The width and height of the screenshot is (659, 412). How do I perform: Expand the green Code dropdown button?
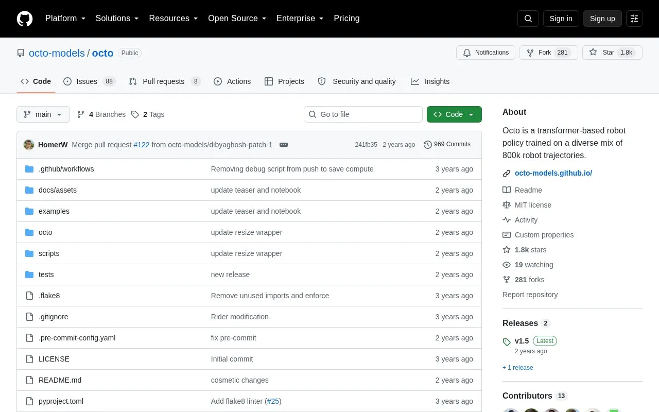454,114
